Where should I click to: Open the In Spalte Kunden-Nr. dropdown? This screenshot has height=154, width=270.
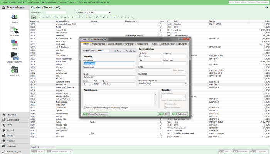[x=109, y=12]
